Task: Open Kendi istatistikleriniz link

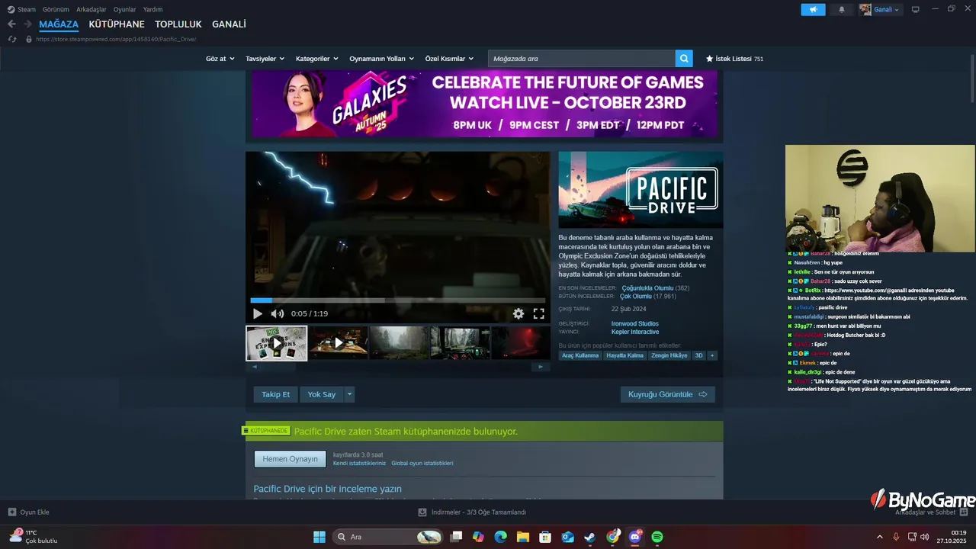Action: 359,464
